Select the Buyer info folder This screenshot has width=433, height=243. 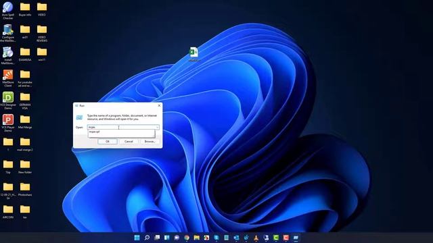(25, 9)
